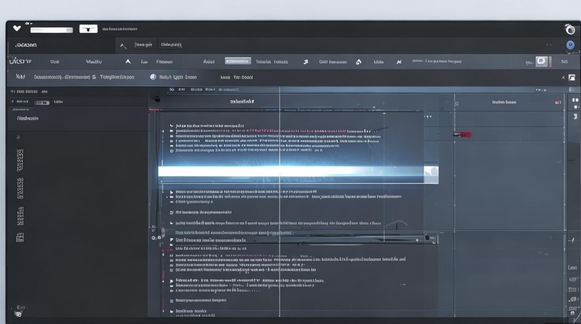Viewport: 581px width, 324px height.
Task: Expand the last triangle row at list bottom
Action: coord(172,311)
